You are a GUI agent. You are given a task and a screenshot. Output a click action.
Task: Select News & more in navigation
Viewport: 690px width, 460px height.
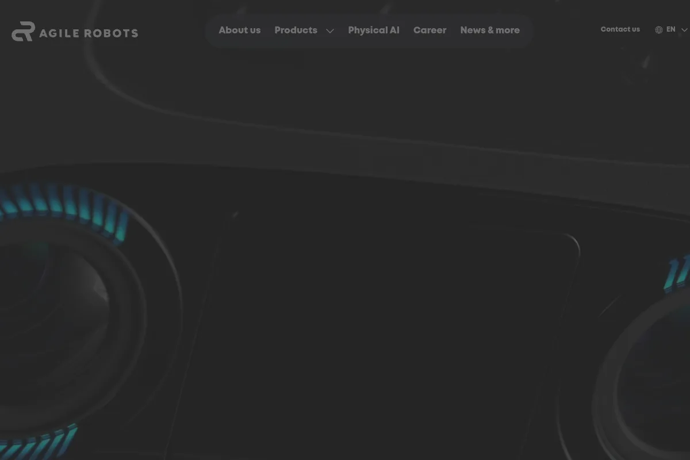click(490, 30)
